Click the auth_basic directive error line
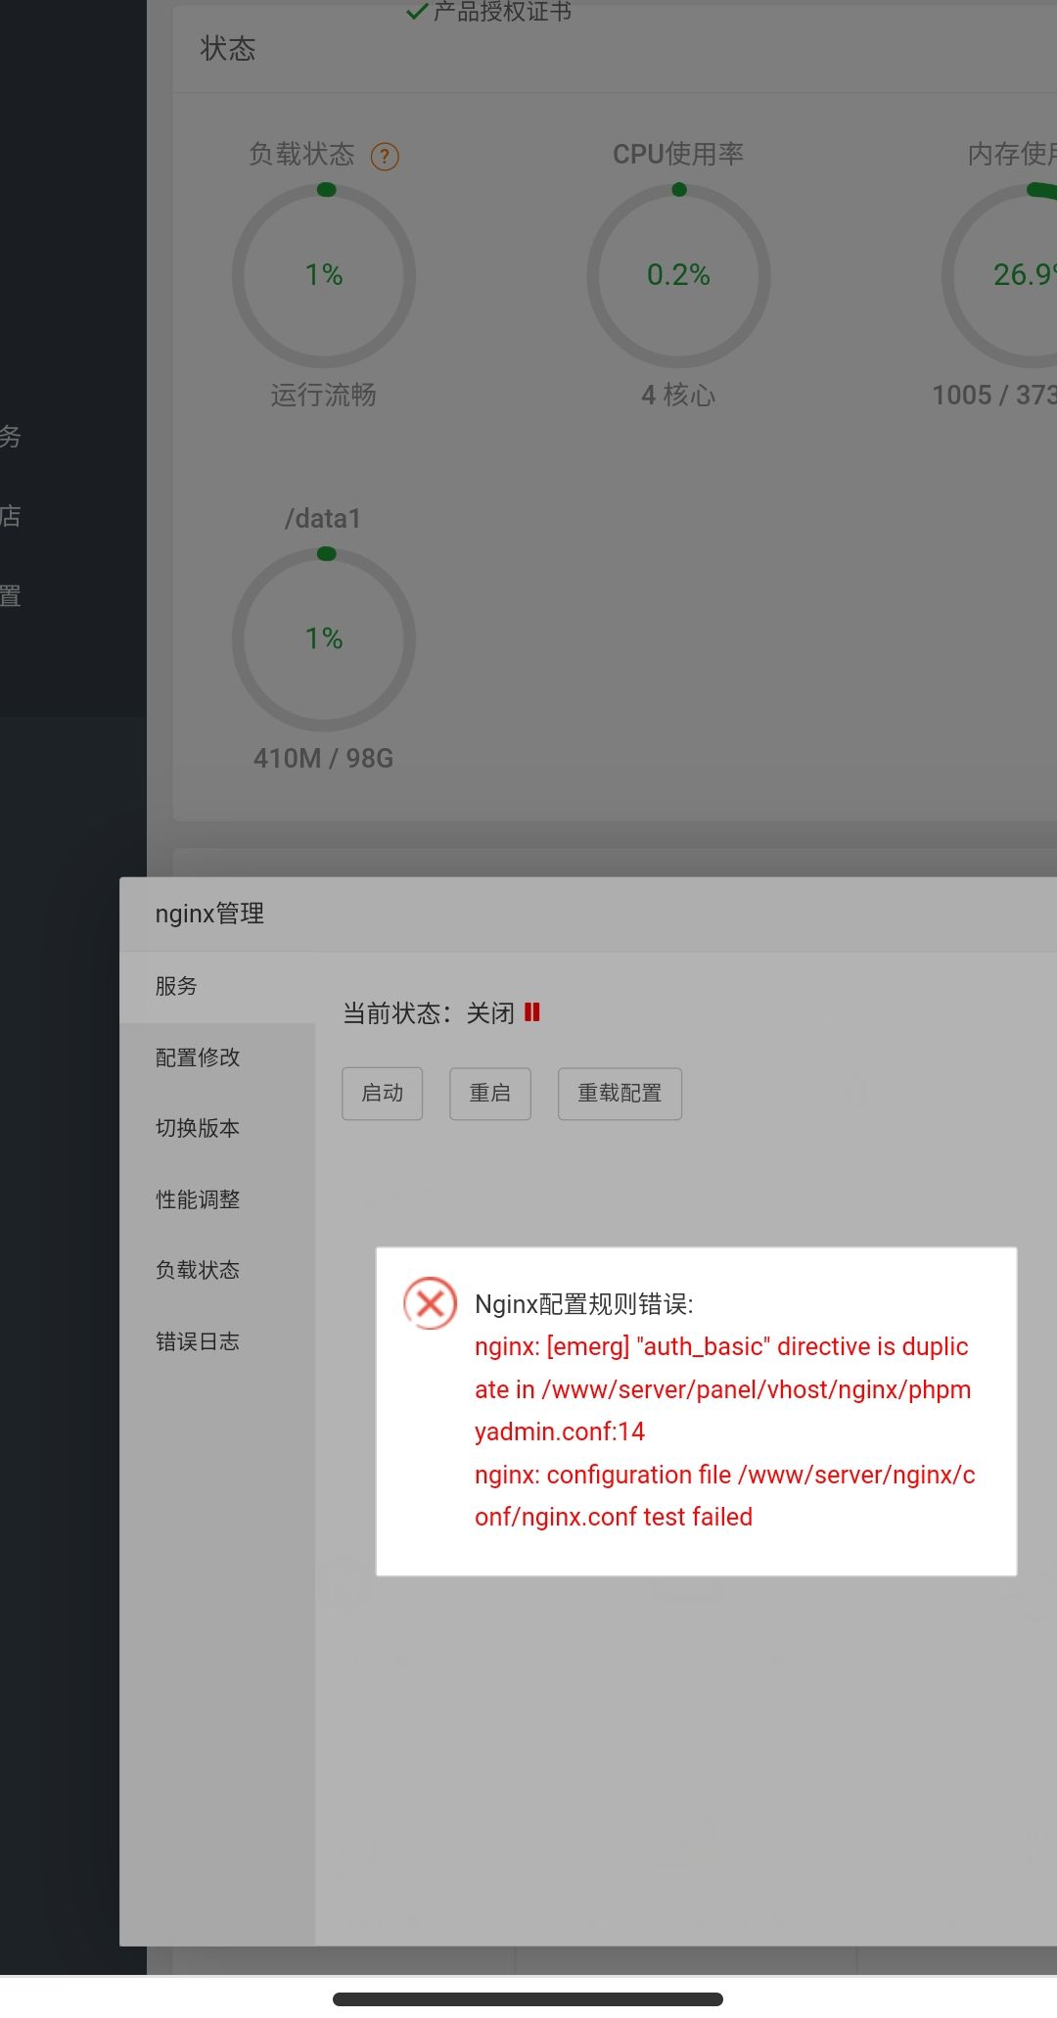This screenshot has width=1057, height=2018. [x=722, y=1389]
